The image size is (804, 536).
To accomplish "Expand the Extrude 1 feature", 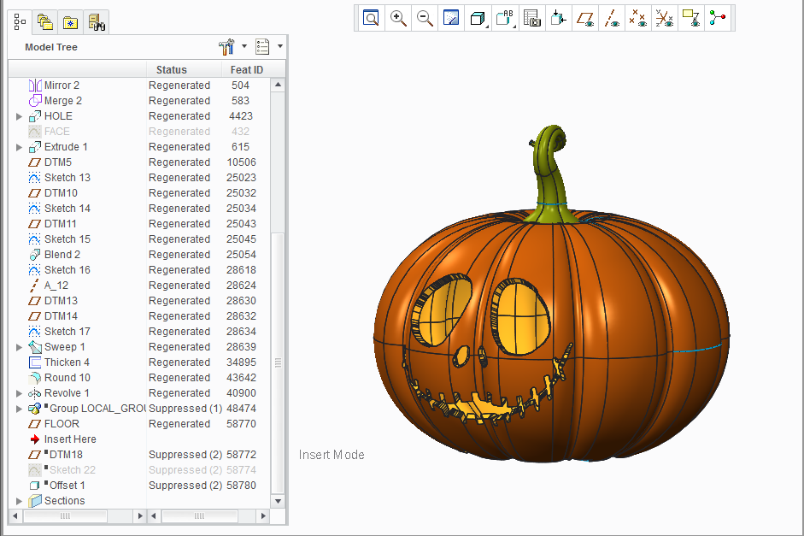I will (19, 147).
